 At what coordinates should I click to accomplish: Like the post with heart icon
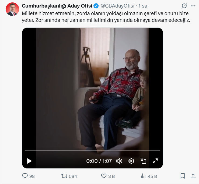pos(104,176)
